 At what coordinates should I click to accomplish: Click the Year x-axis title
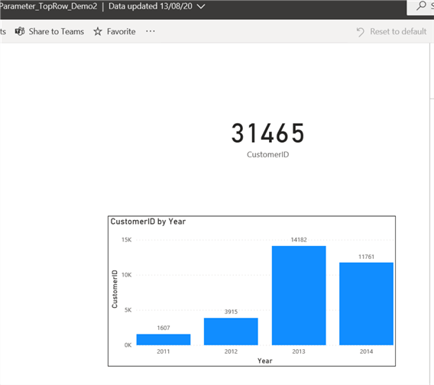click(x=265, y=361)
